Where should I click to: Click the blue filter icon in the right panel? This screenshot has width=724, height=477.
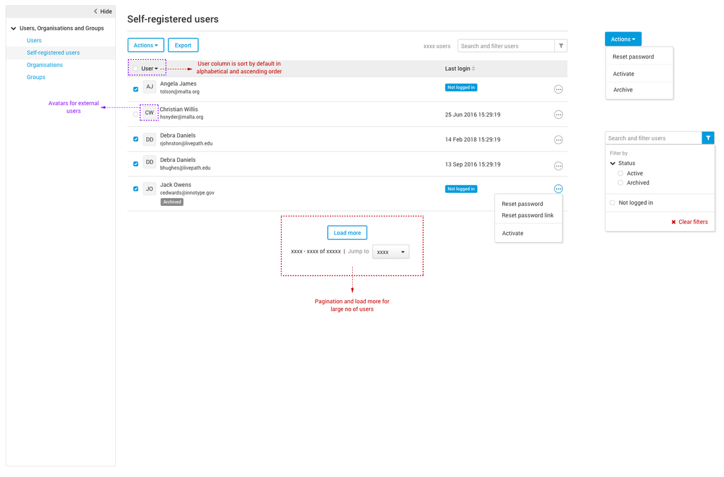708,138
